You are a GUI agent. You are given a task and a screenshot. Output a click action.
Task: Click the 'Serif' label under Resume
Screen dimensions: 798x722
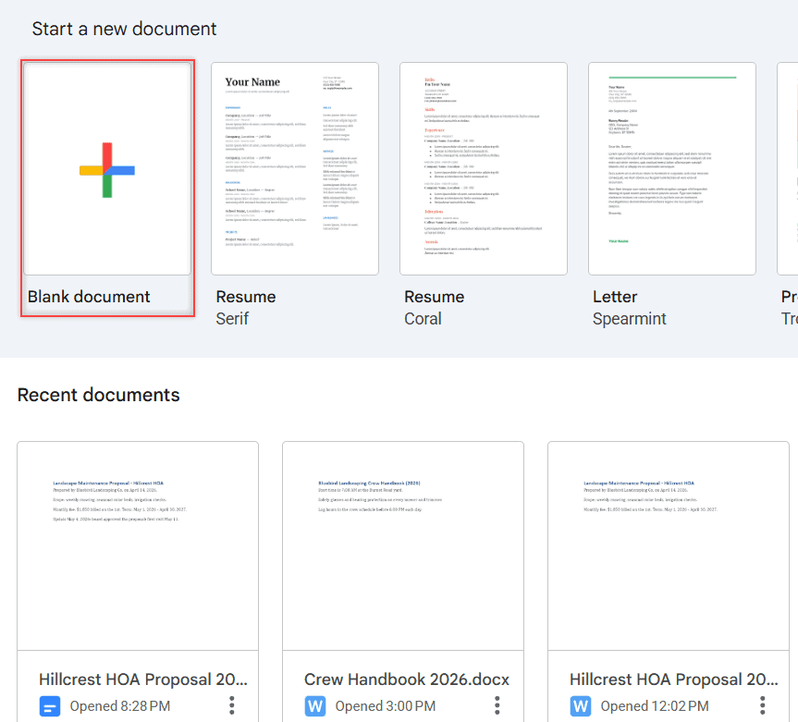(232, 319)
